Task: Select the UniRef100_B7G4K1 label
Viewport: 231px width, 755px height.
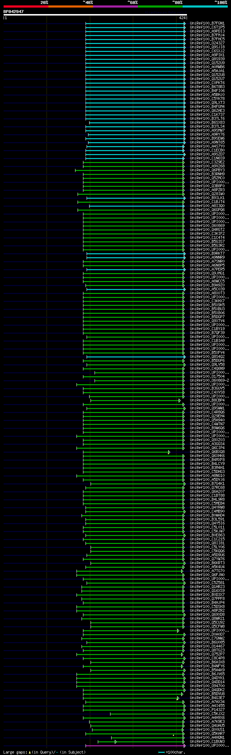Action: [x=207, y=484]
